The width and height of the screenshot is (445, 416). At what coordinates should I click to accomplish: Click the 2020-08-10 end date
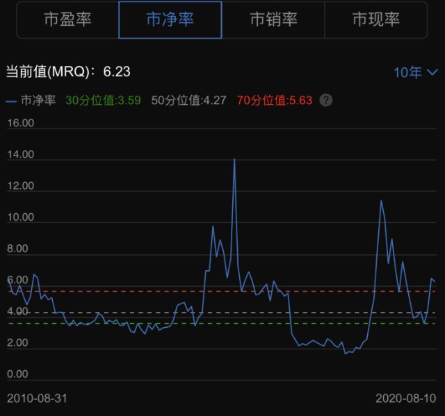coord(406,399)
